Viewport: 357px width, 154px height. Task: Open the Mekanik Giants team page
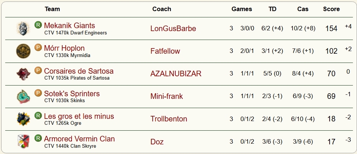(x=69, y=26)
